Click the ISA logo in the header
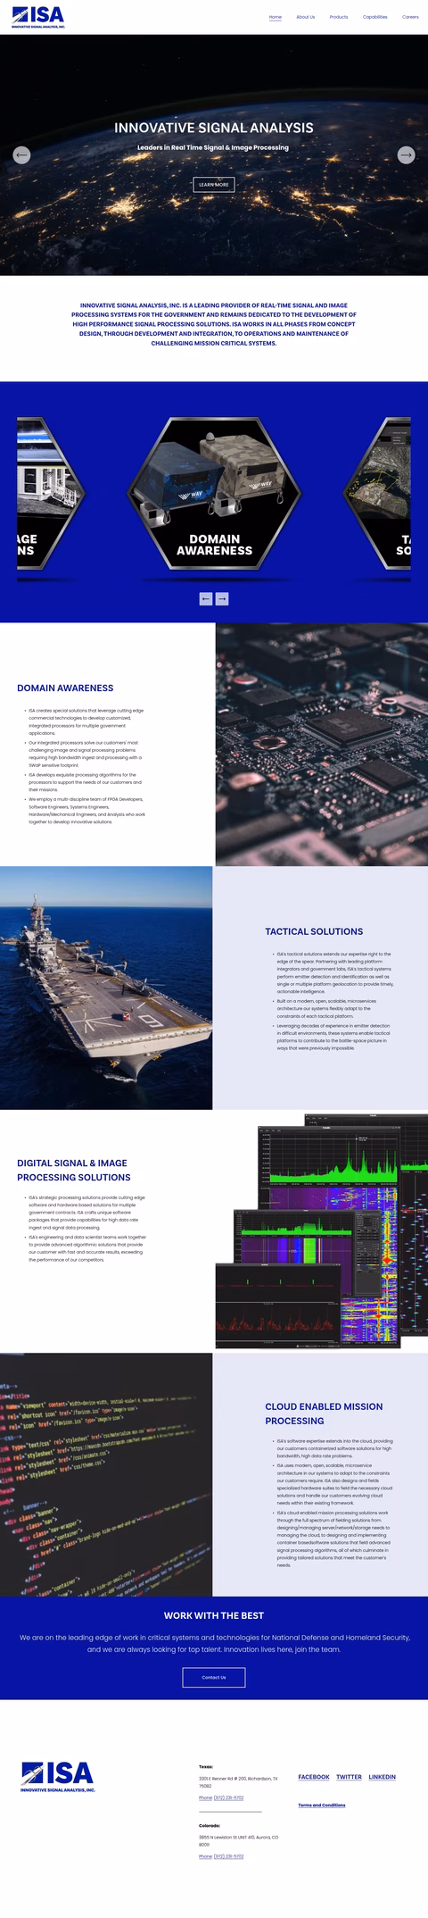428x1918 pixels. click(x=38, y=17)
